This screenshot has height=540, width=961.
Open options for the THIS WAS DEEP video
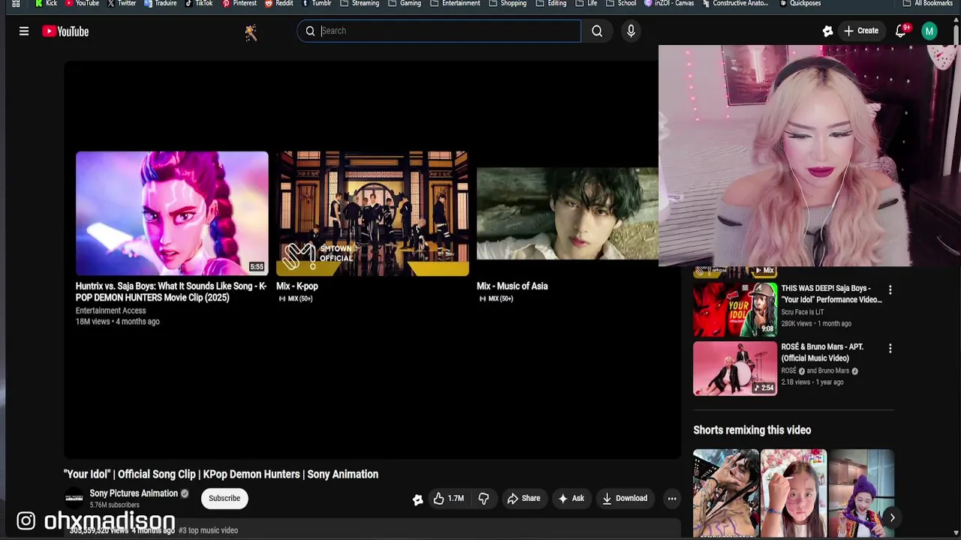pyautogui.click(x=890, y=289)
